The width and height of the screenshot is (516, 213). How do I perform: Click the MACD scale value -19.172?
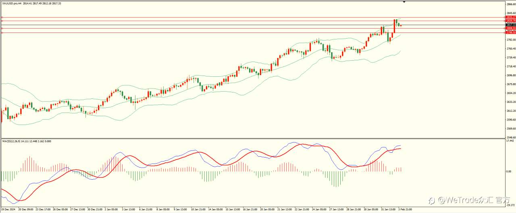[x=510, y=205]
